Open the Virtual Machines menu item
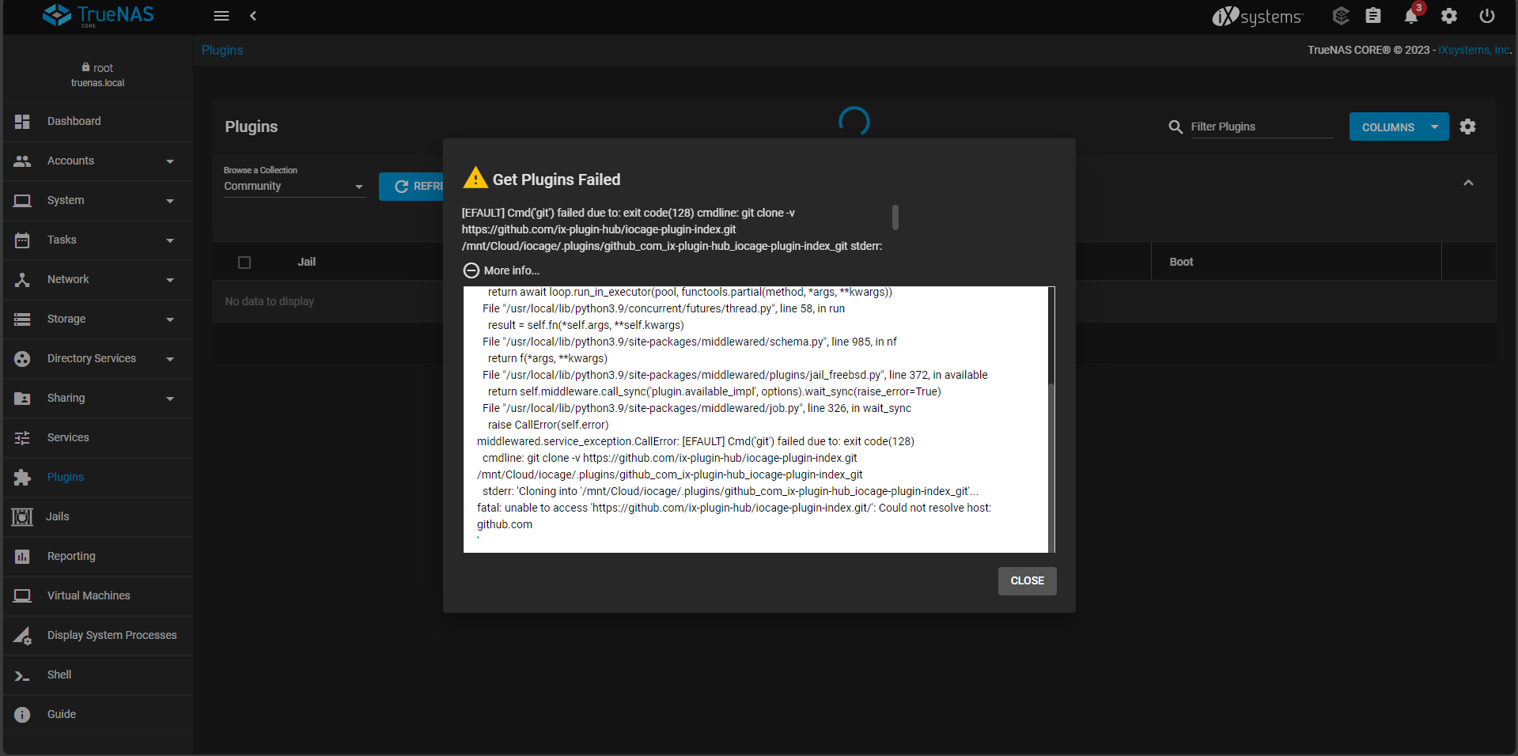This screenshot has width=1518, height=756. (98, 595)
